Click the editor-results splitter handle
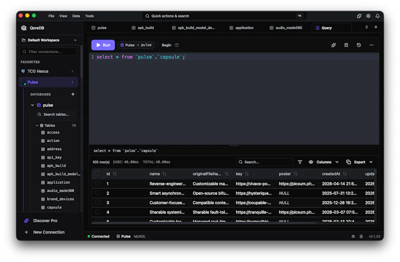Screen dimensions: 400x262 pos(234,145)
